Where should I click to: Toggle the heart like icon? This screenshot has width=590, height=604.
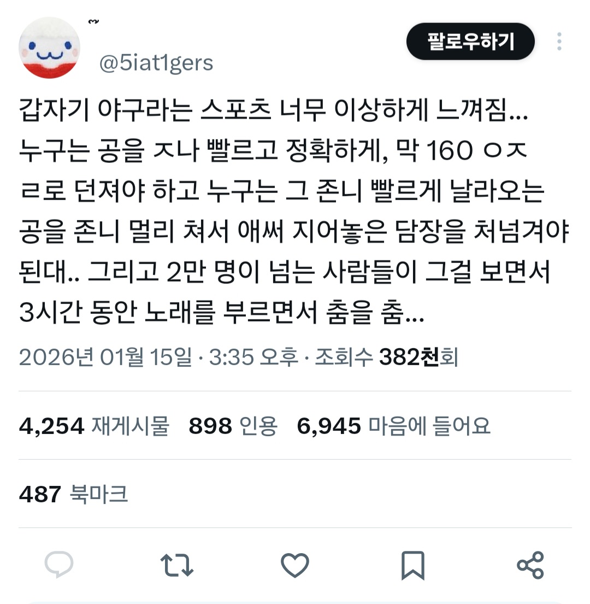click(295, 565)
